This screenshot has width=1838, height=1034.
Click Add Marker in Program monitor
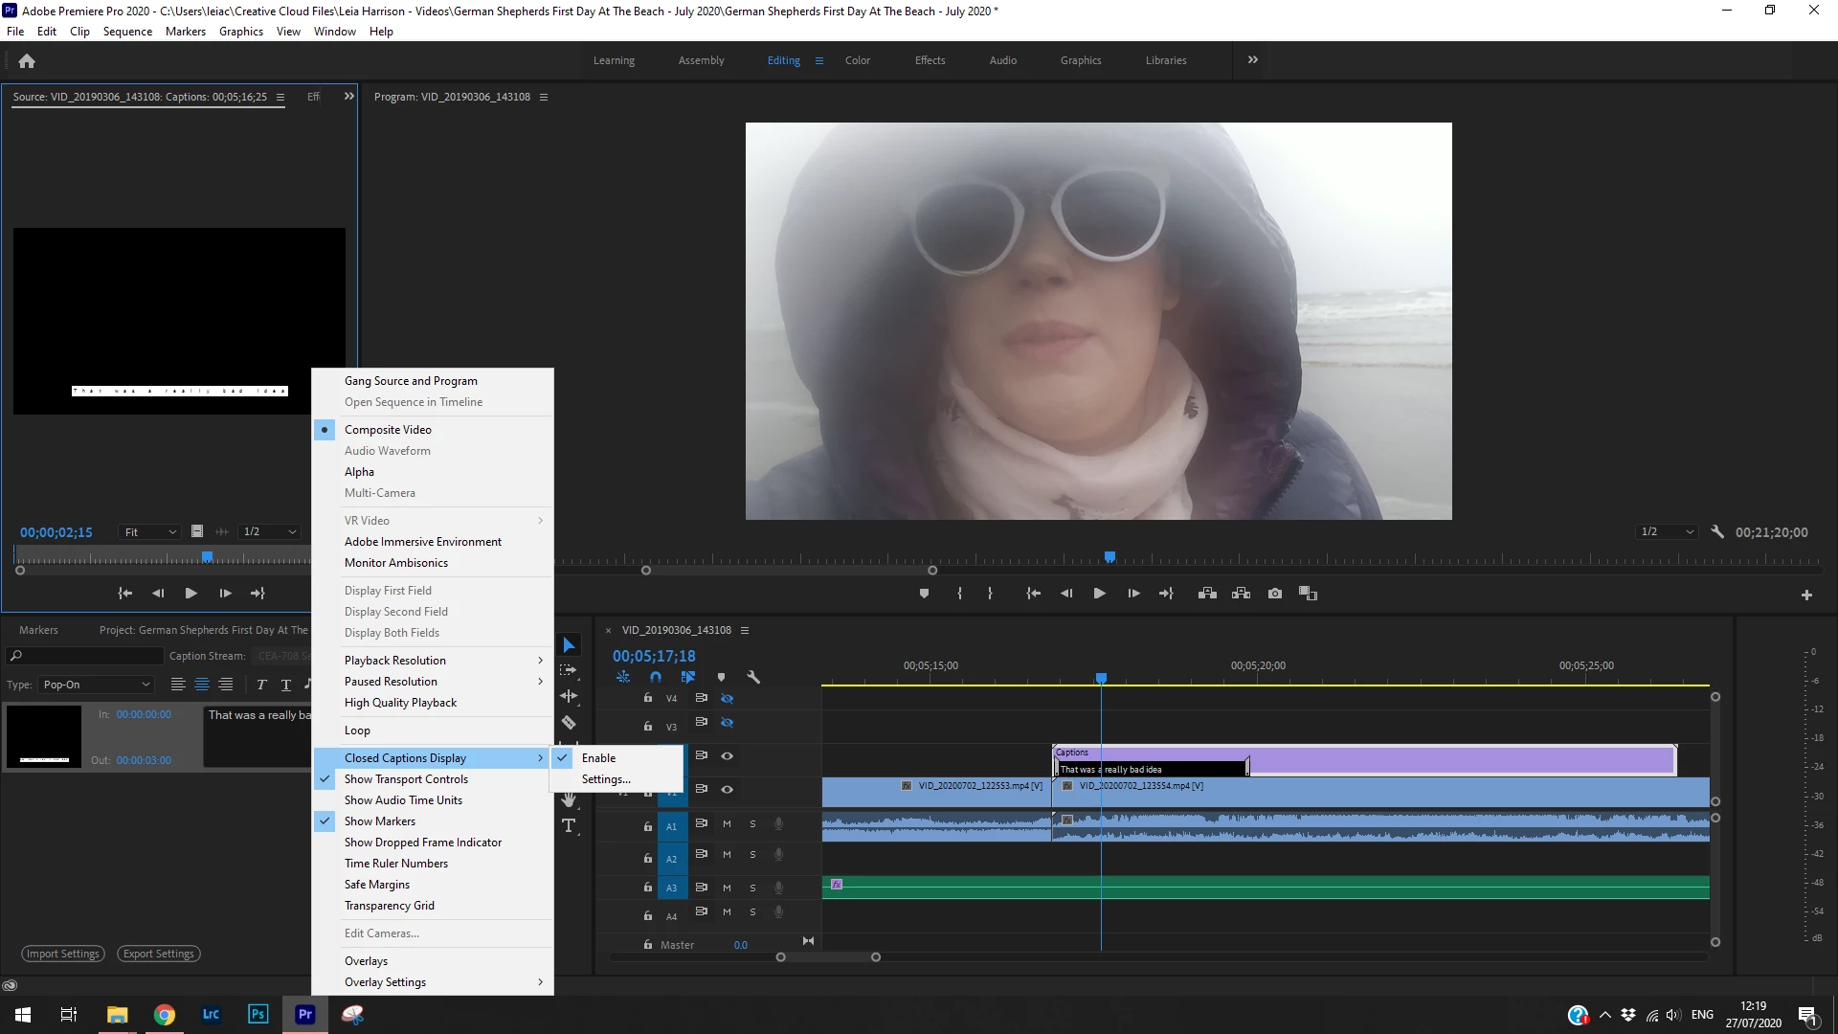(x=924, y=594)
